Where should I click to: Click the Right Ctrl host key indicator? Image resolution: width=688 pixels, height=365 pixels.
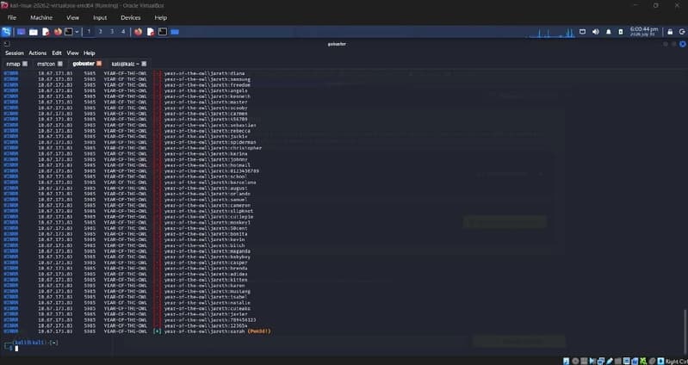(x=676, y=362)
